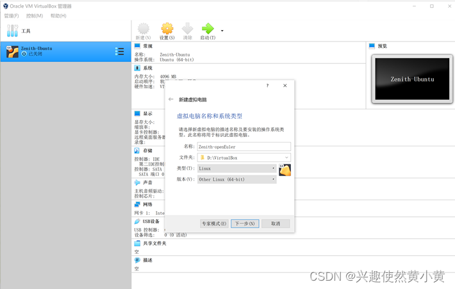Go back with dialog's left arrow
The image size is (455, 289).
tap(171, 99)
